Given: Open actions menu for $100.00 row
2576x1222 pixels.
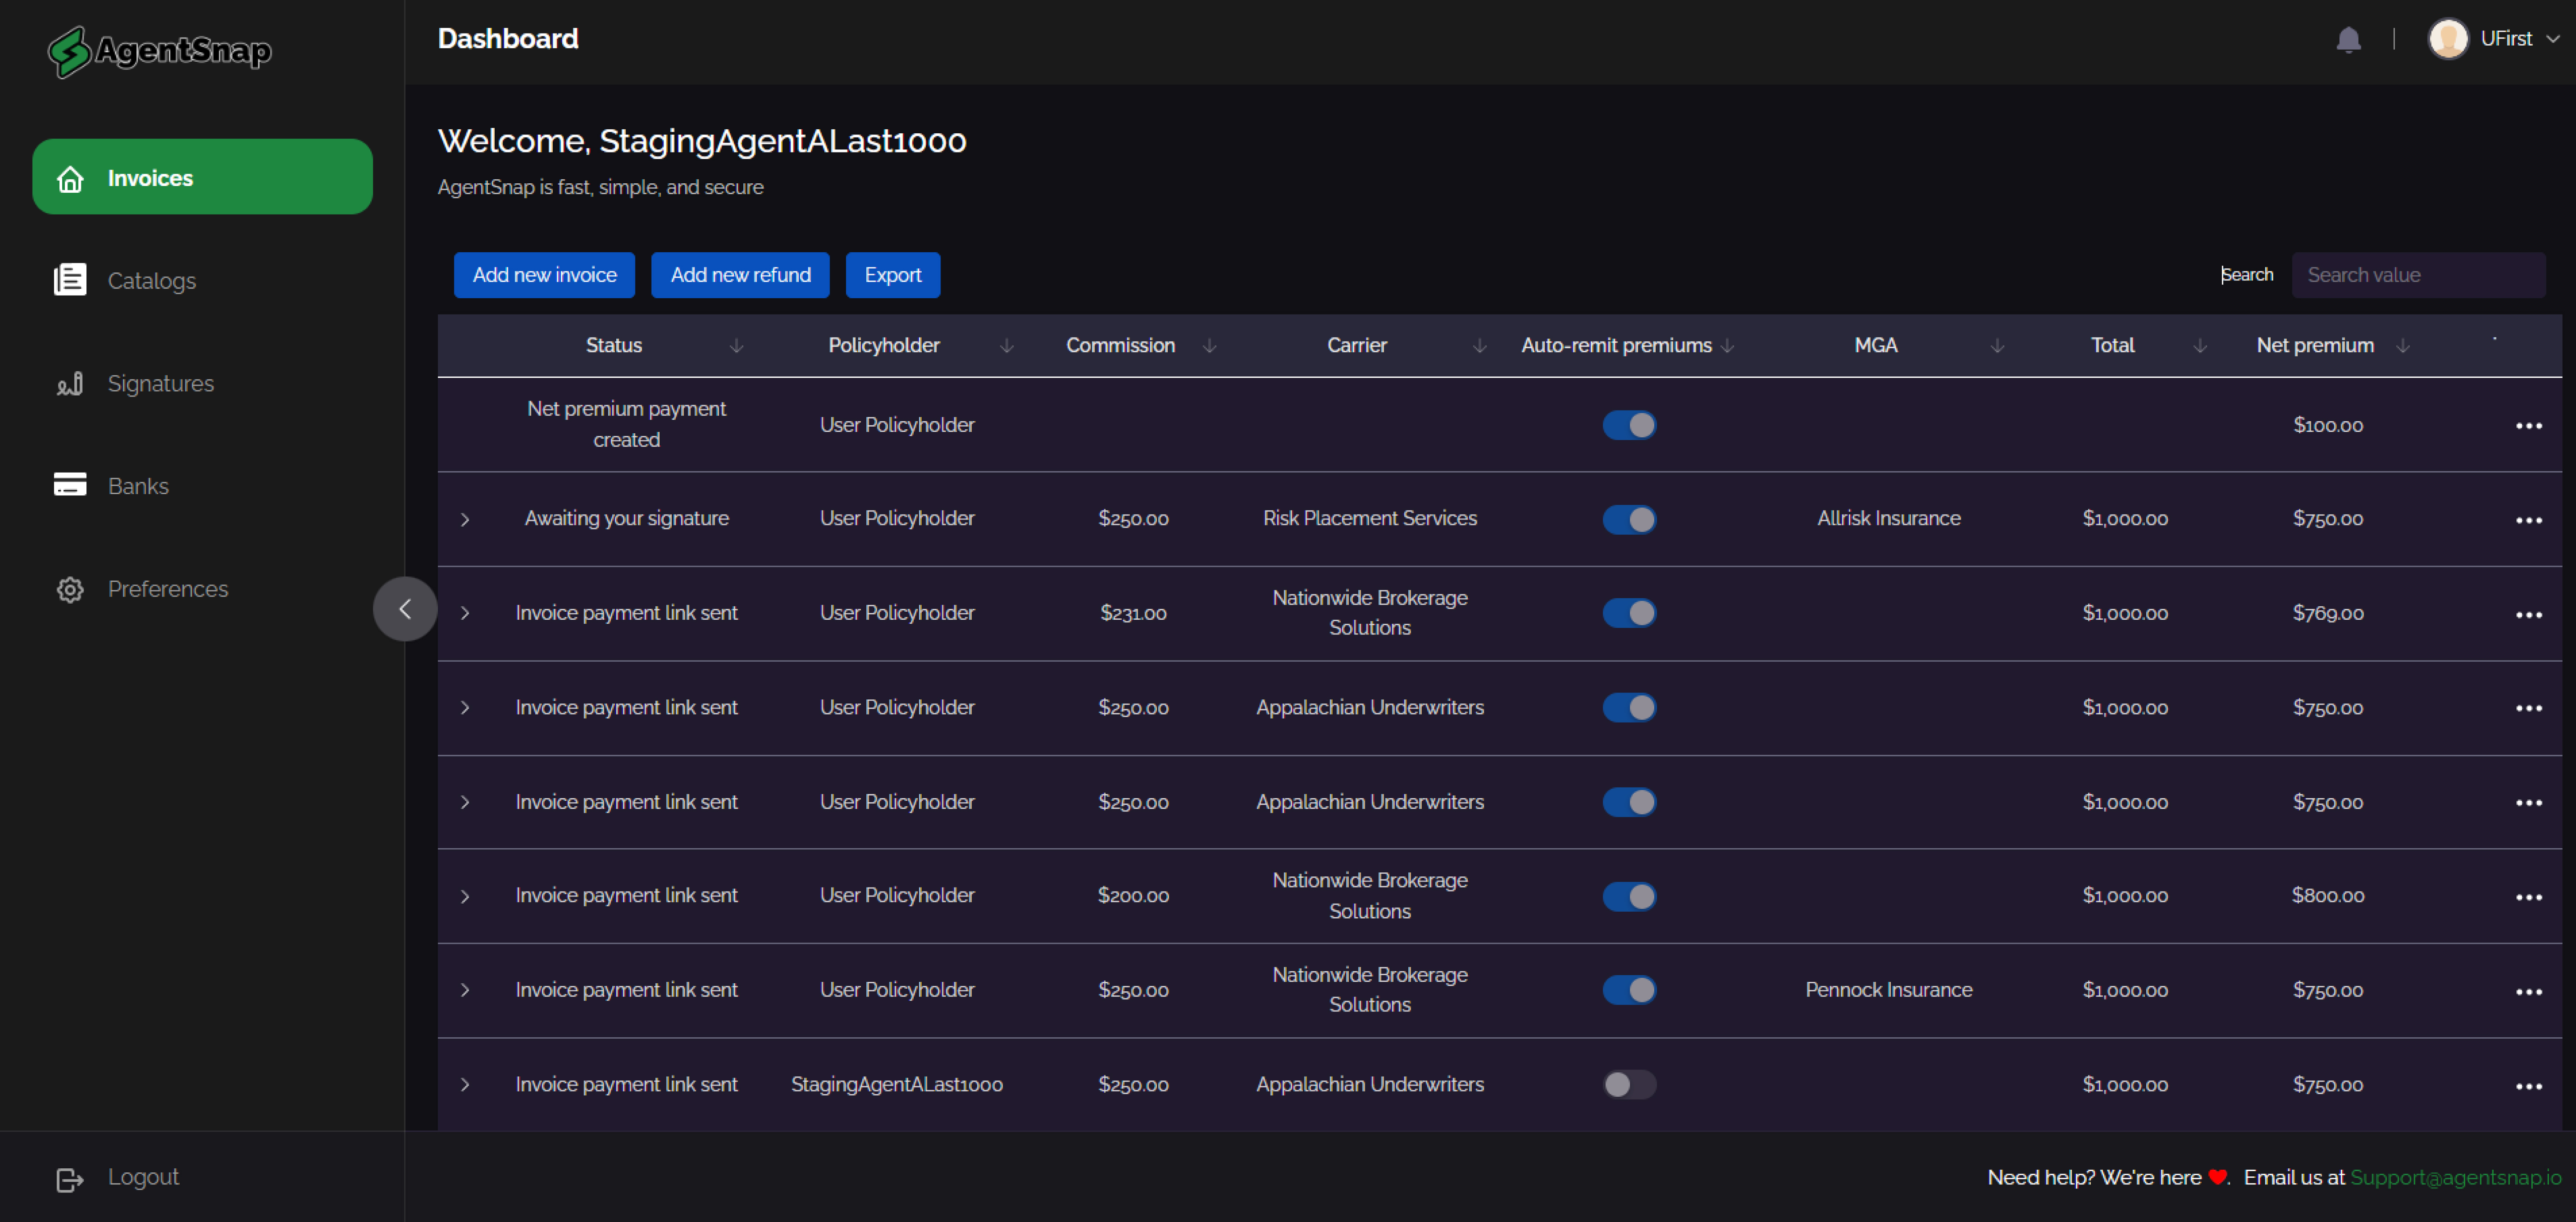Looking at the screenshot, I should pos(2529,426).
